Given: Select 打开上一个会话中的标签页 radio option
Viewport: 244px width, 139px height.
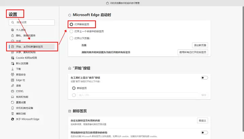Looking at the screenshot, I should click(72, 32).
